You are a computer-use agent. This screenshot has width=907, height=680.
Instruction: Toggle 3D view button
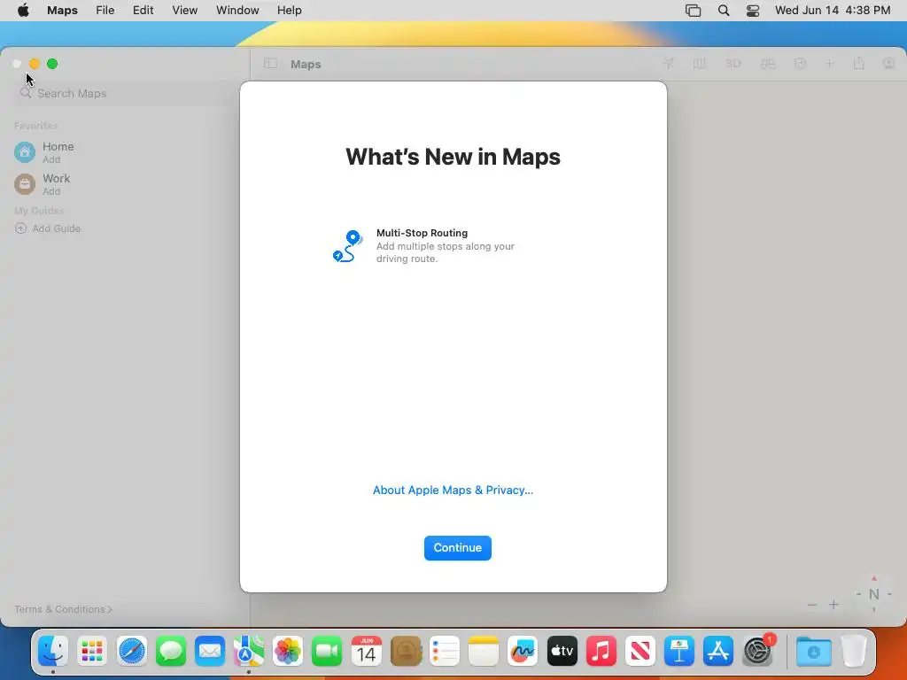pos(733,64)
